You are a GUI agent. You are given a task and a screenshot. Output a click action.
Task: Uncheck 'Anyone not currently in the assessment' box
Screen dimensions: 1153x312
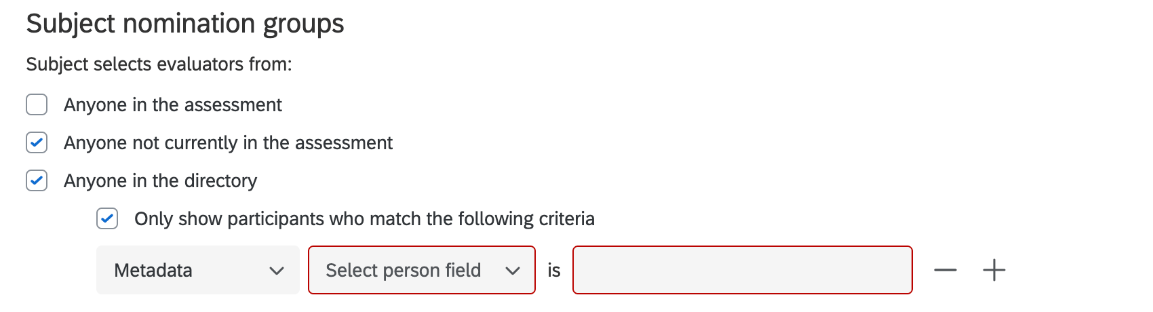(37, 143)
